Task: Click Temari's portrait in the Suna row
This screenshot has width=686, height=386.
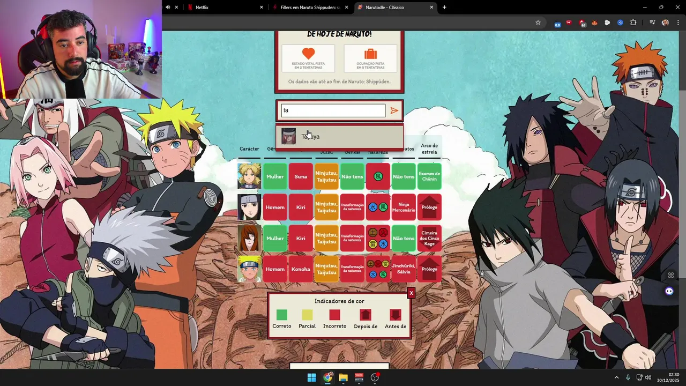Action: click(249, 176)
